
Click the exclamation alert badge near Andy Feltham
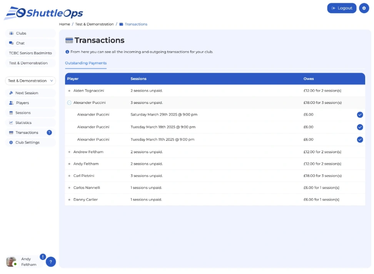43,257
